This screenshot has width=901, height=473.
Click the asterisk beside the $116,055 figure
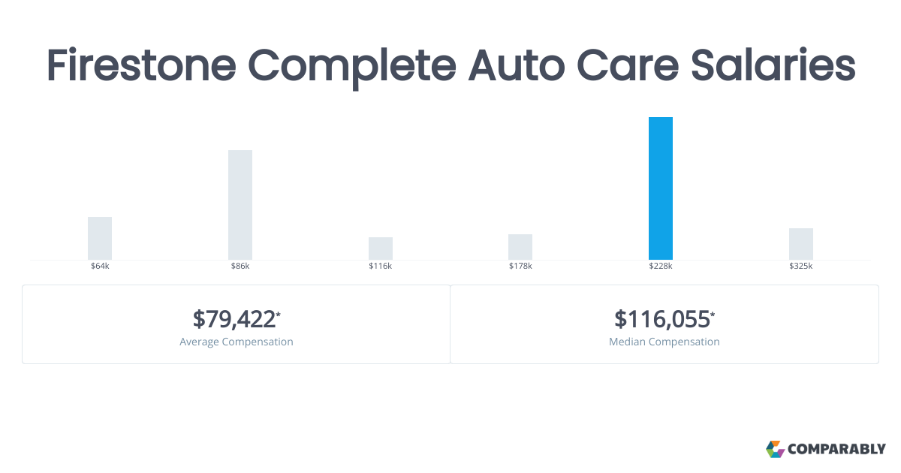pos(713,313)
